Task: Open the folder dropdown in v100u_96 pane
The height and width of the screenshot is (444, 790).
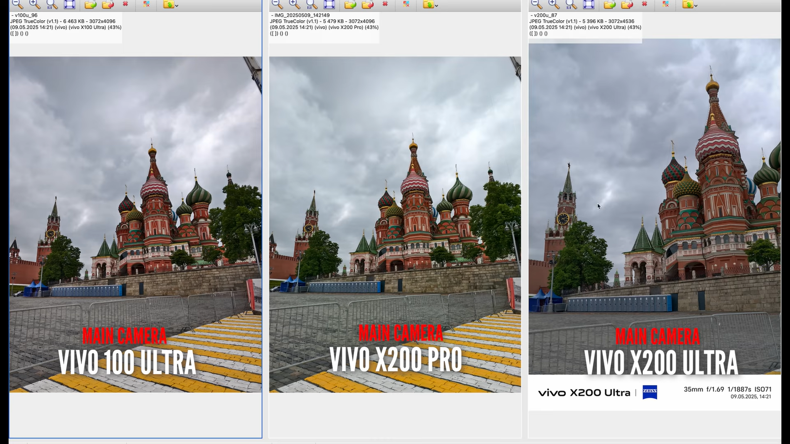Action: (170, 4)
